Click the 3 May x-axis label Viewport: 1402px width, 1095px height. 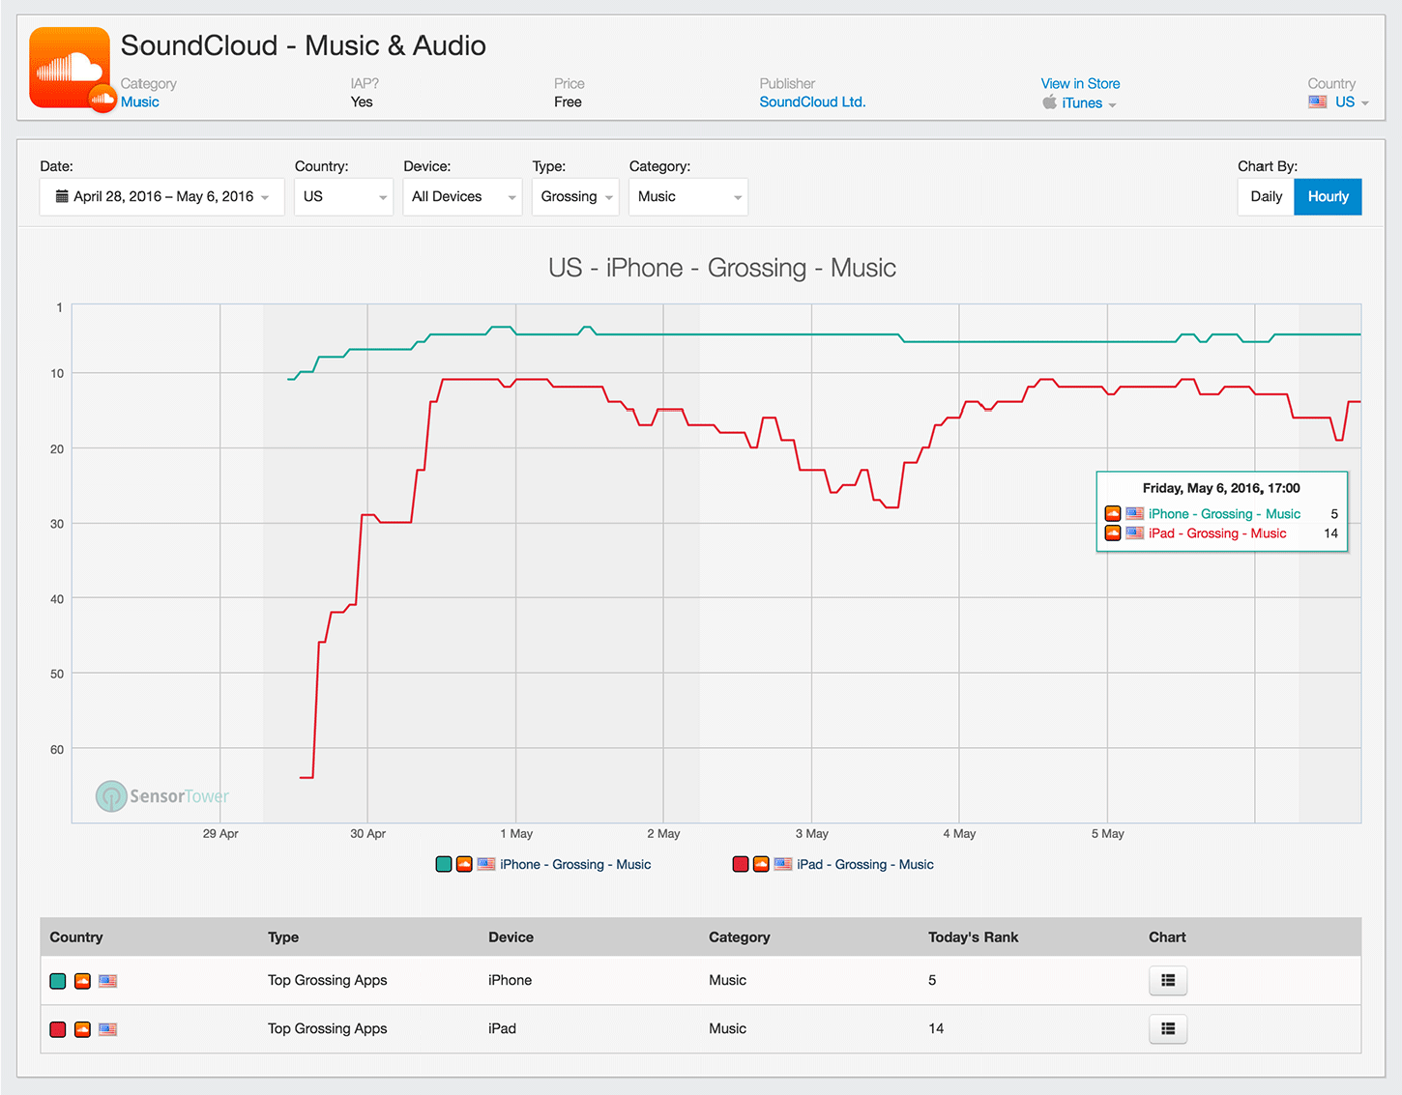coord(812,833)
